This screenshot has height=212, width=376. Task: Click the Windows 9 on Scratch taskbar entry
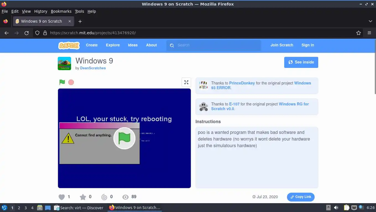[135, 208]
